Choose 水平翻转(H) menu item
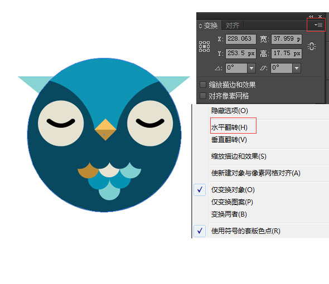 click(229, 127)
